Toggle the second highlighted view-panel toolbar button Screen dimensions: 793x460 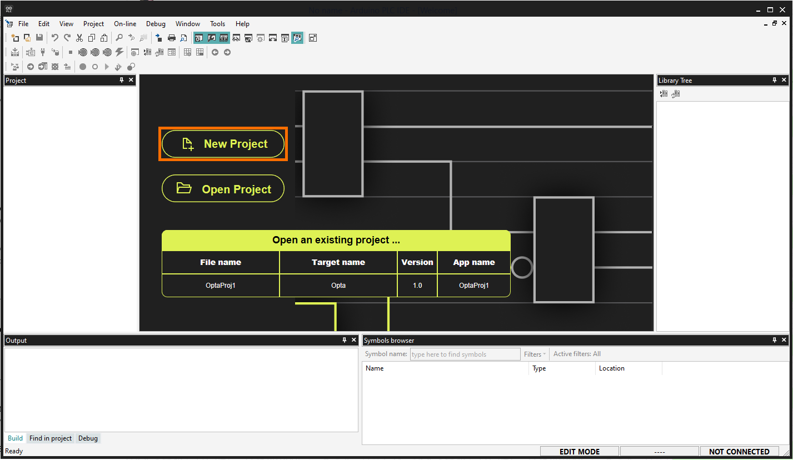pyautogui.click(x=211, y=38)
